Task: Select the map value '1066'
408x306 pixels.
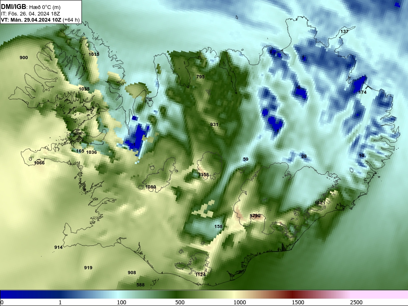Action: [x=39, y=163]
